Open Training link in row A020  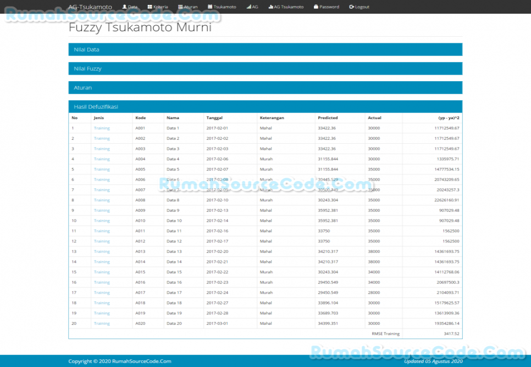coord(102,324)
